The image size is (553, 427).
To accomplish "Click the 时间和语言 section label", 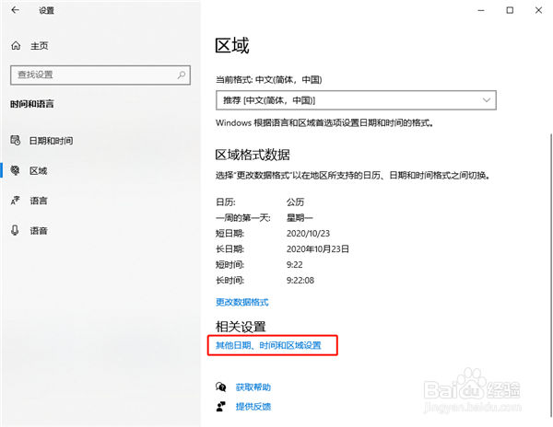I will pyautogui.click(x=32, y=104).
